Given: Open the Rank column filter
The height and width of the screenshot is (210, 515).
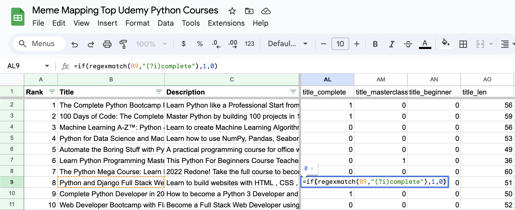Looking at the screenshot, I should click(x=52, y=92).
